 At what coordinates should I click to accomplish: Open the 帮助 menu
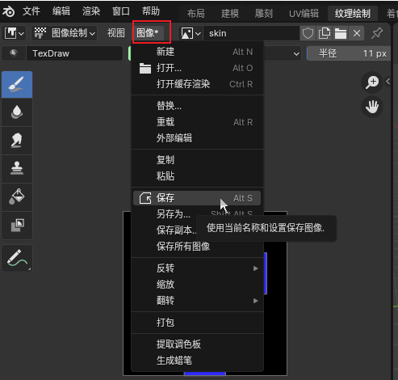point(151,11)
